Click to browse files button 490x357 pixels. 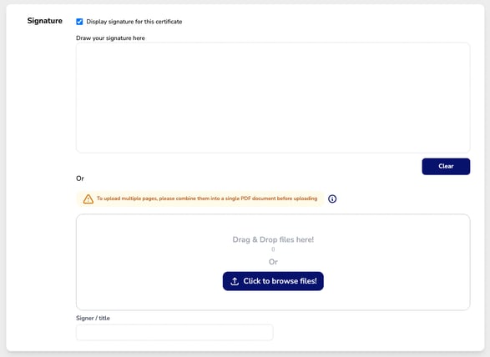coord(273,281)
